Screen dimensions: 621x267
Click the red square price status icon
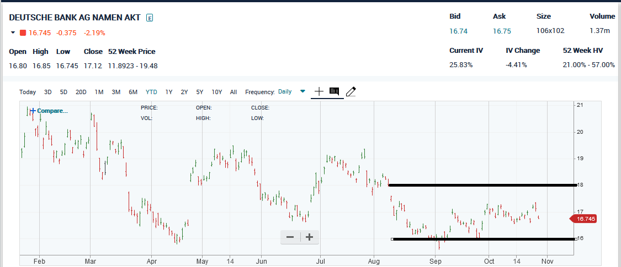coord(23,33)
